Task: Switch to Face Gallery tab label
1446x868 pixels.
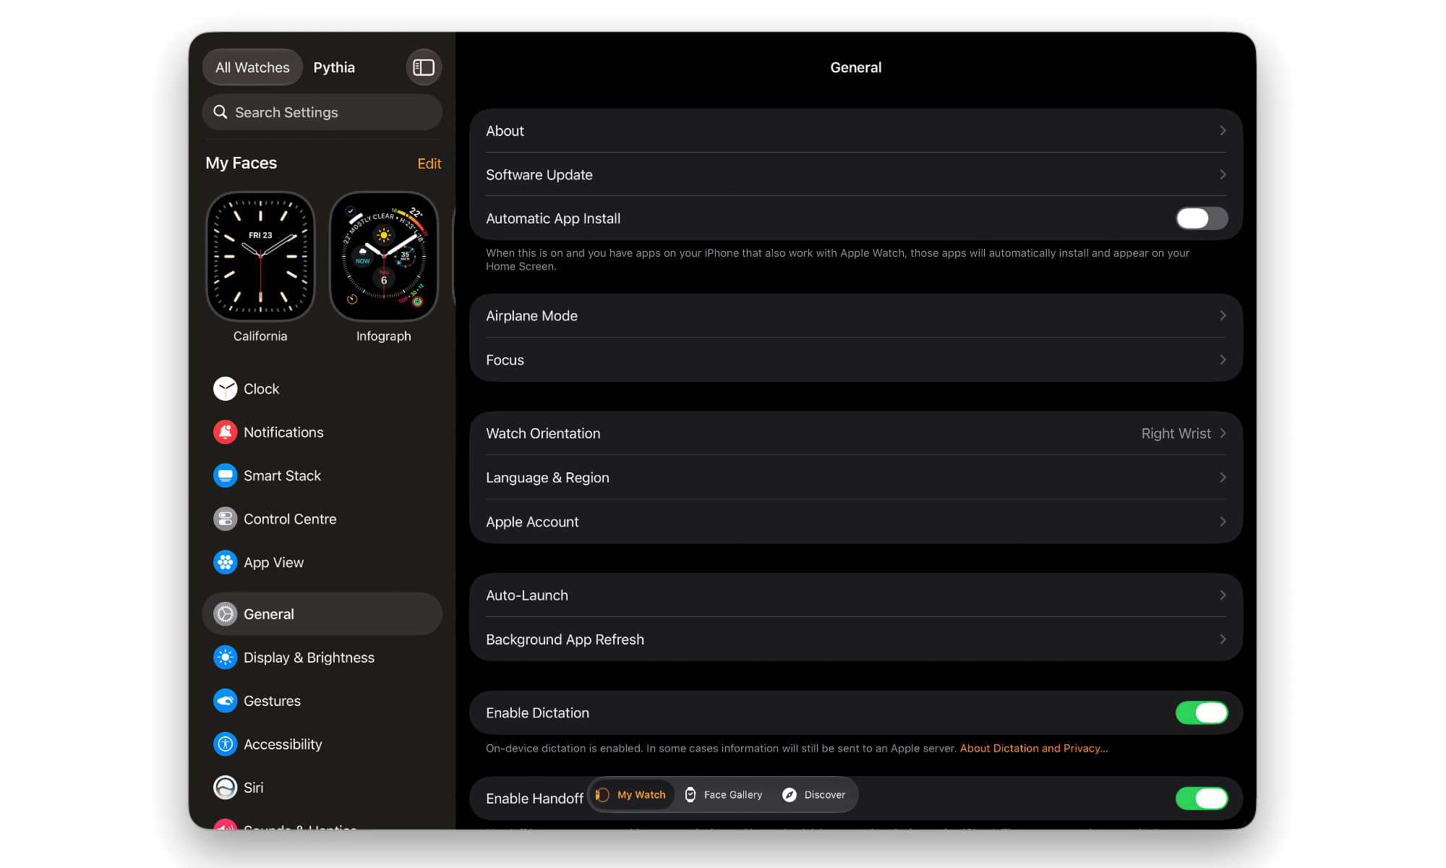Action: tap(733, 795)
